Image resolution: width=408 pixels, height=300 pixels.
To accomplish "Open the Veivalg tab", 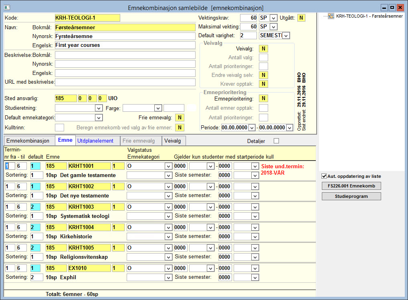I will point(172,141).
